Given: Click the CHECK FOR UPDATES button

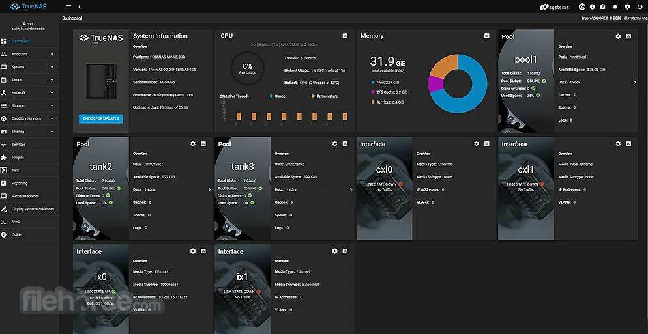Looking at the screenshot, I should point(101,118).
